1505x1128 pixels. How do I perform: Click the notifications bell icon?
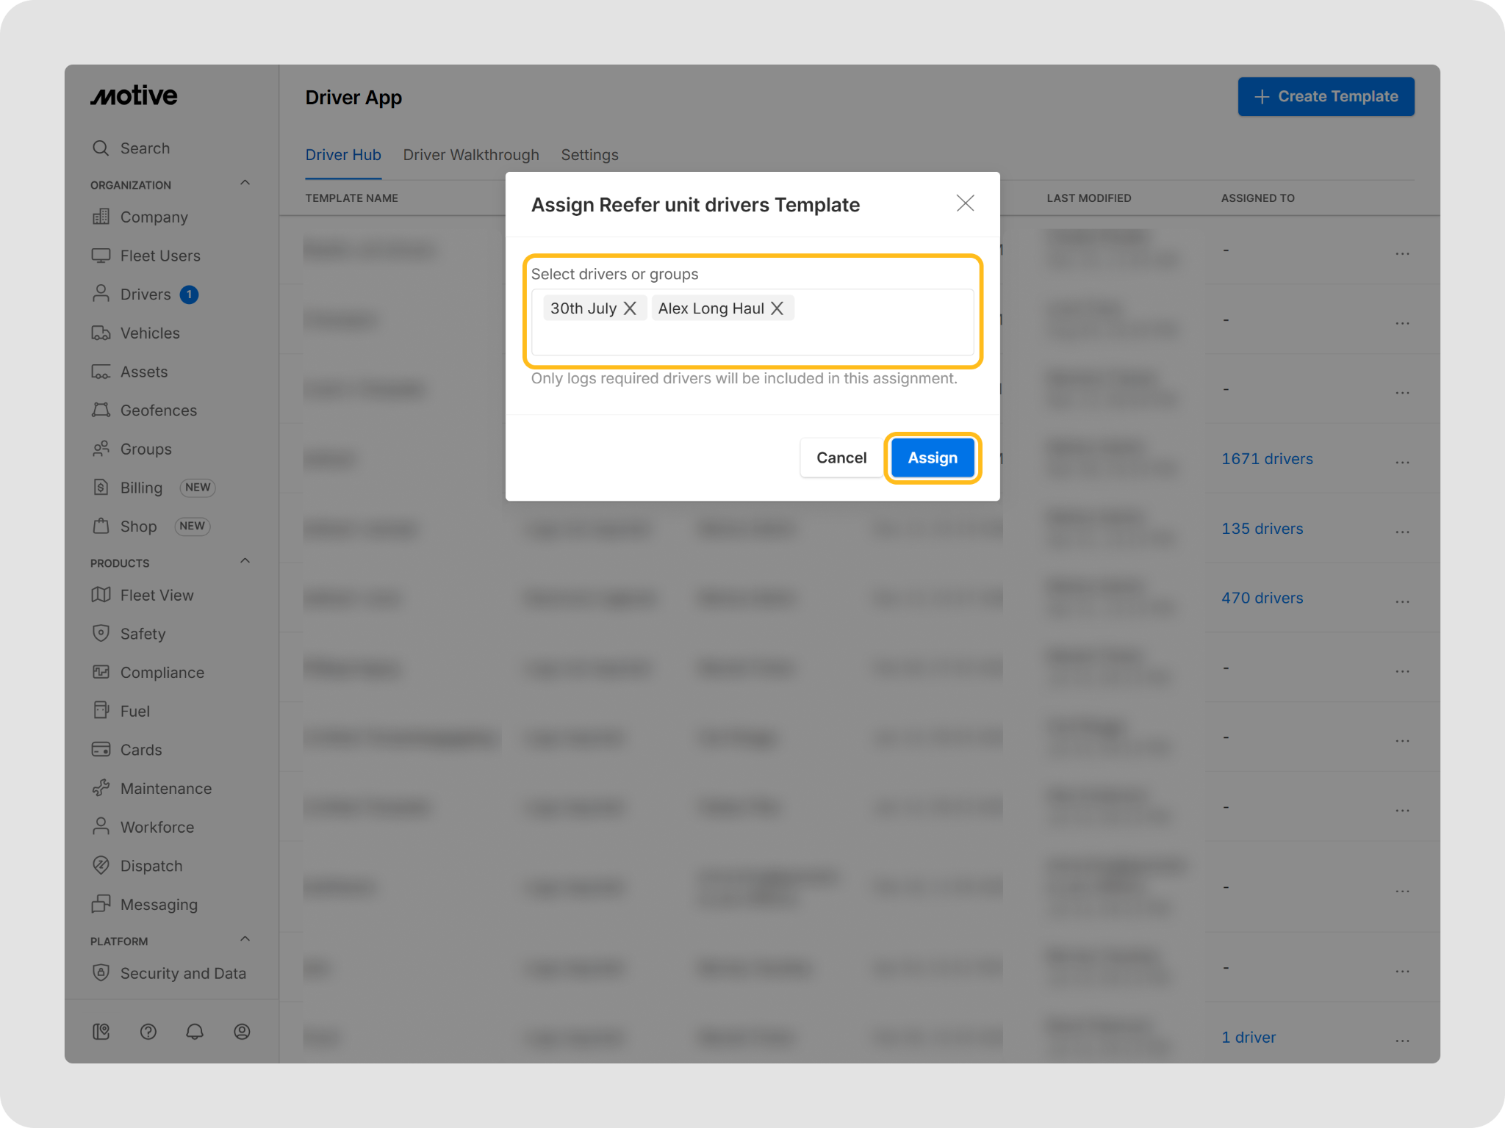(x=195, y=1032)
